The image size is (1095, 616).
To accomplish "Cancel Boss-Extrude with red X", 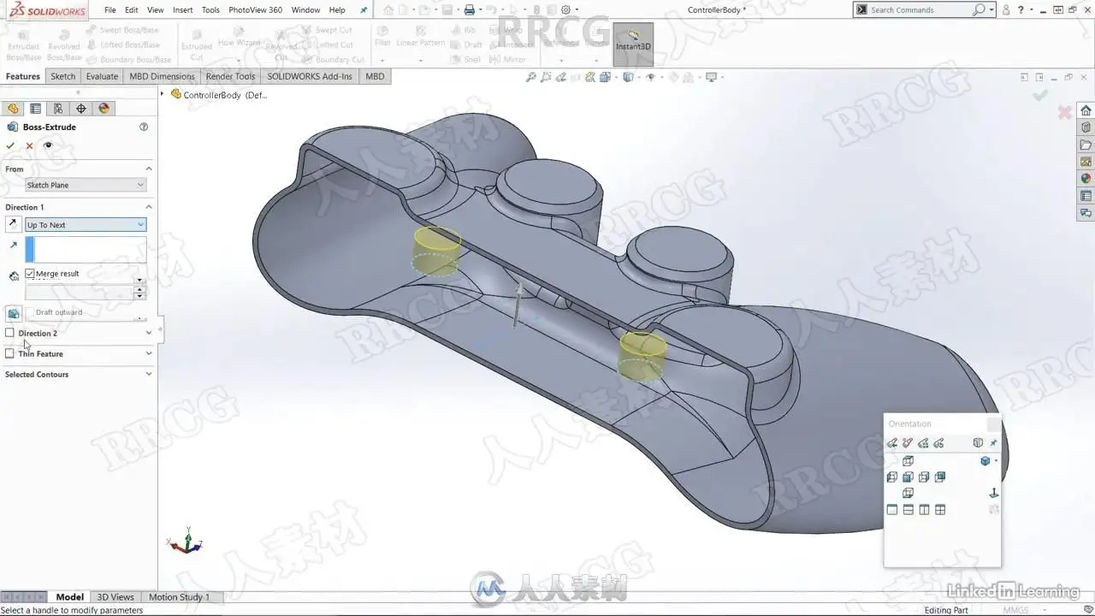I will [29, 145].
